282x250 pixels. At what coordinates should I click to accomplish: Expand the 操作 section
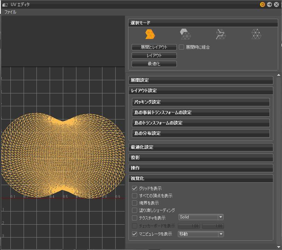(201, 168)
